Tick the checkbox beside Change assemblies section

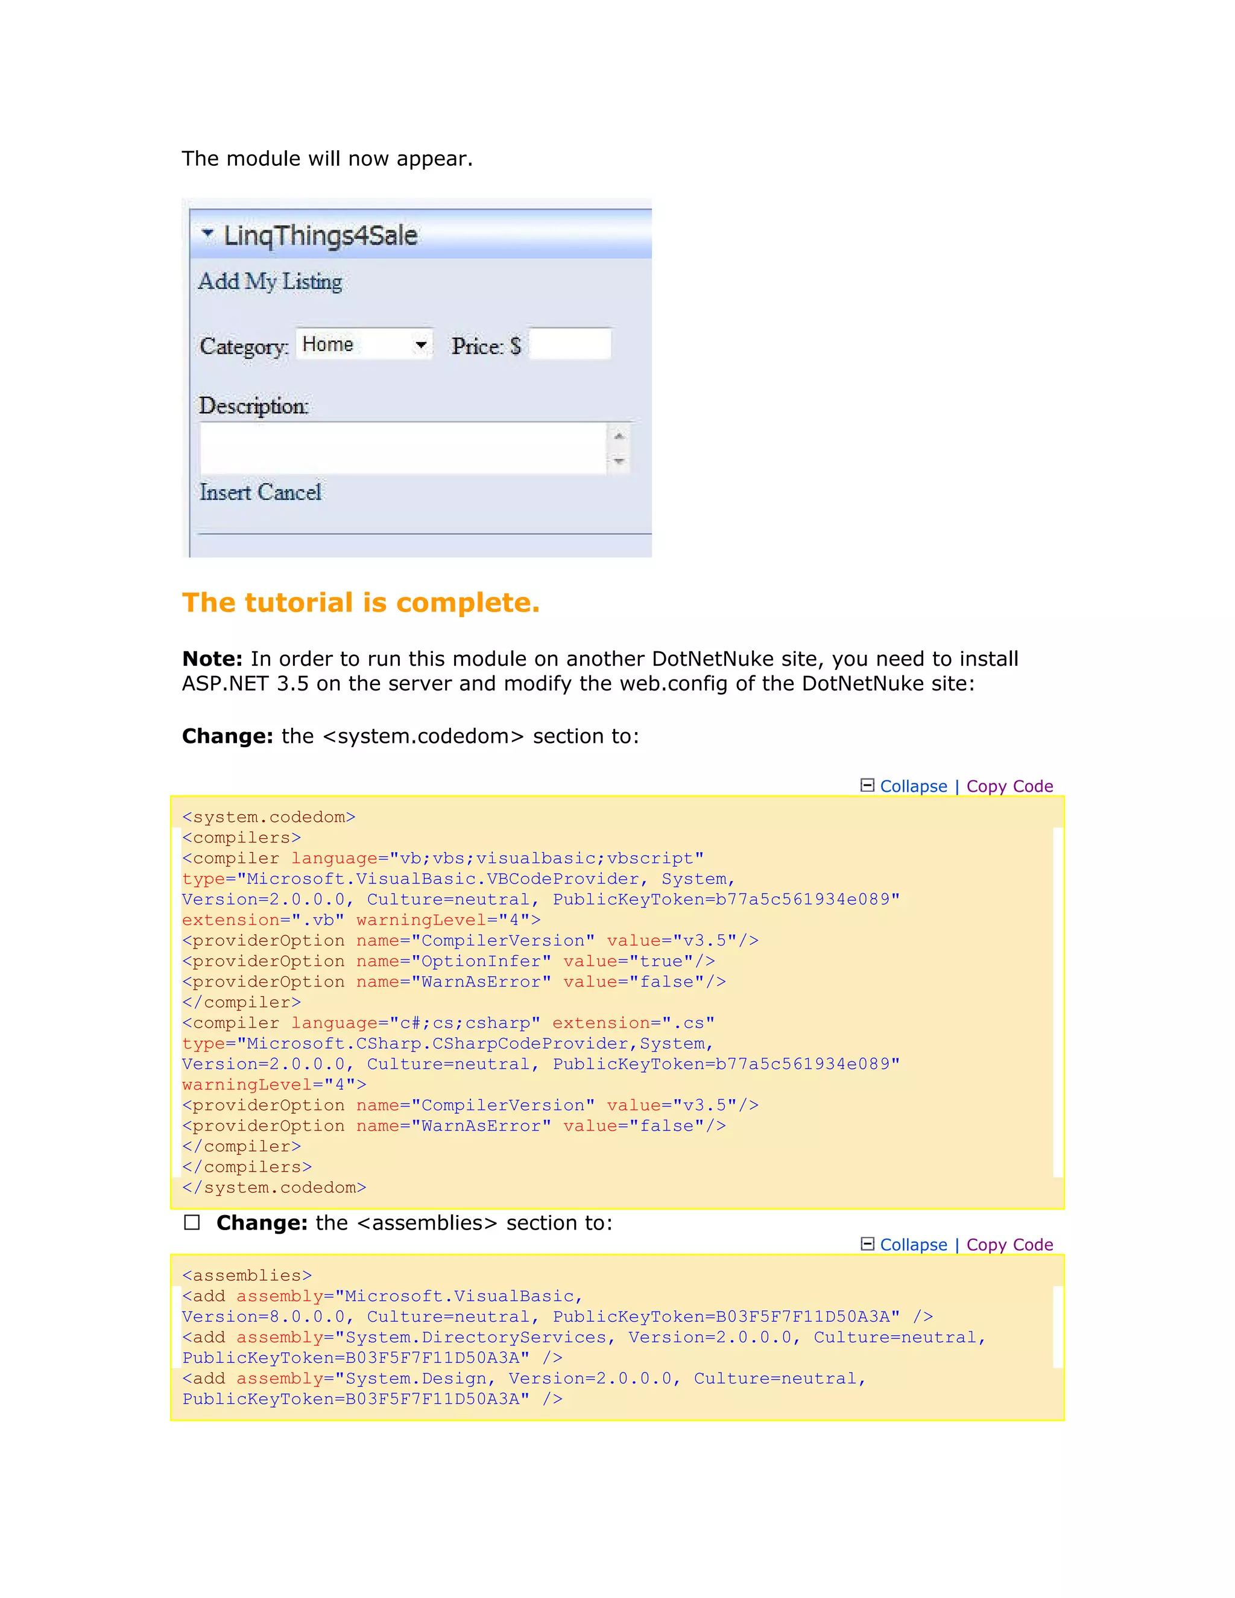tap(192, 1223)
